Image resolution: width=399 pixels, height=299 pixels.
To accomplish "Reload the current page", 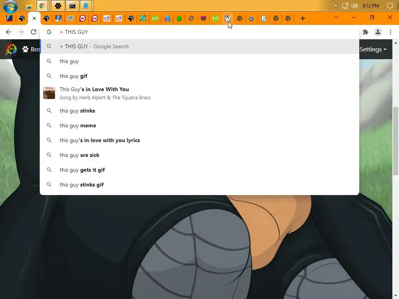I will [34, 32].
